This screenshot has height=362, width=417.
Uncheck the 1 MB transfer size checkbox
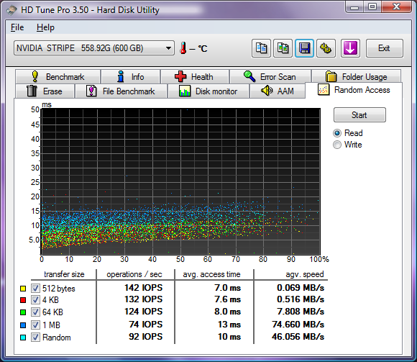click(35, 325)
